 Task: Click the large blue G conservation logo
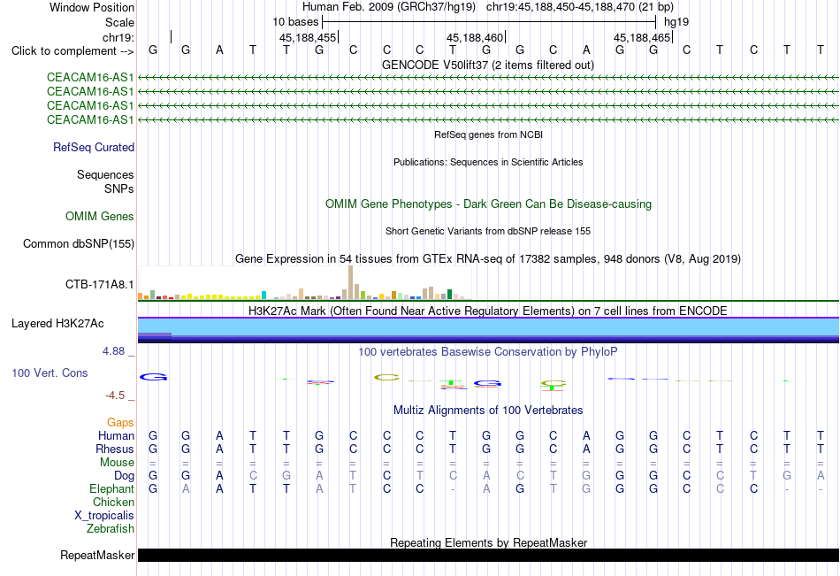click(x=153, y=377)
